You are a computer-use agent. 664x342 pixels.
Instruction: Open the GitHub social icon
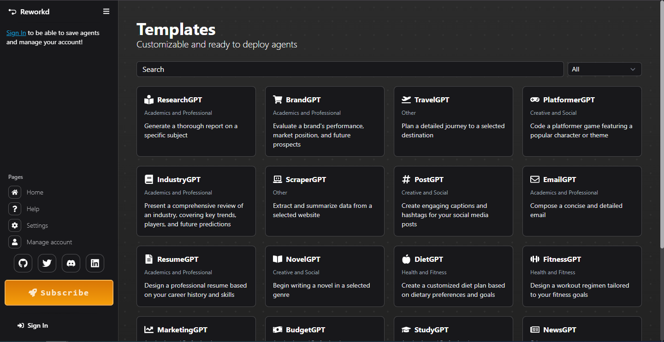pyautogui.click(x=23, y=263)
